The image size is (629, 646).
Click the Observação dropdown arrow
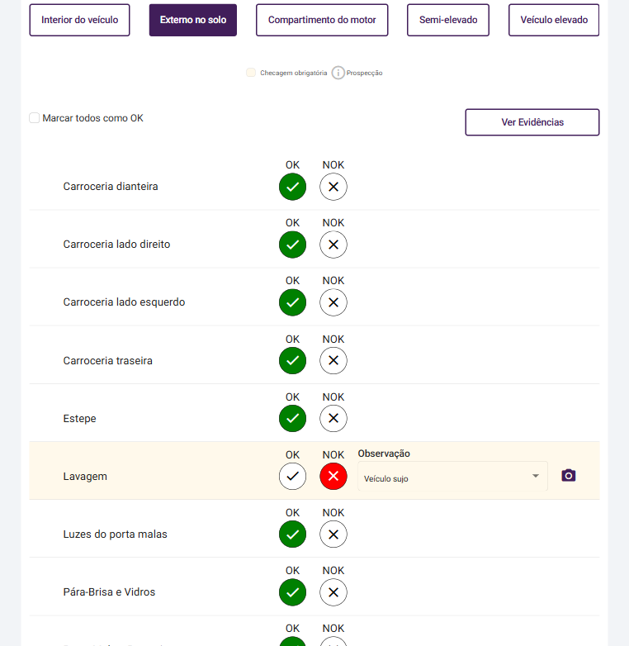(536, 476)
